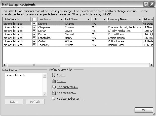The width and height of the screenshot is (156, 116).
Task: Uncheck the Chapman recipient checkbox
Action: pyautogui.click(x=34, y=27)
